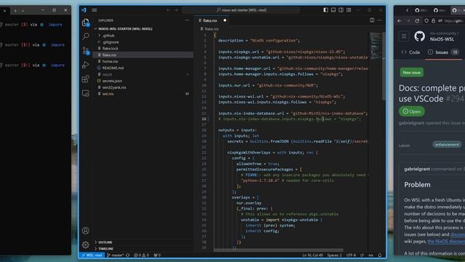Open the Explorer view in activity bar
Image resolution: width=465 pixels, height=262 pixels.
86,23
